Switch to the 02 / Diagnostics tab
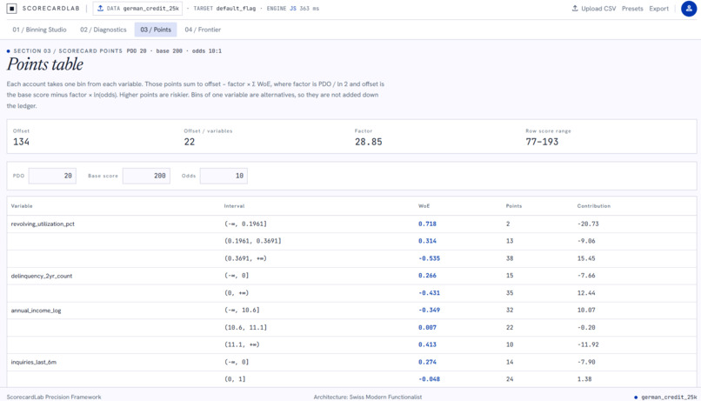Screen dimensions: 701x401 click(103, 30)
